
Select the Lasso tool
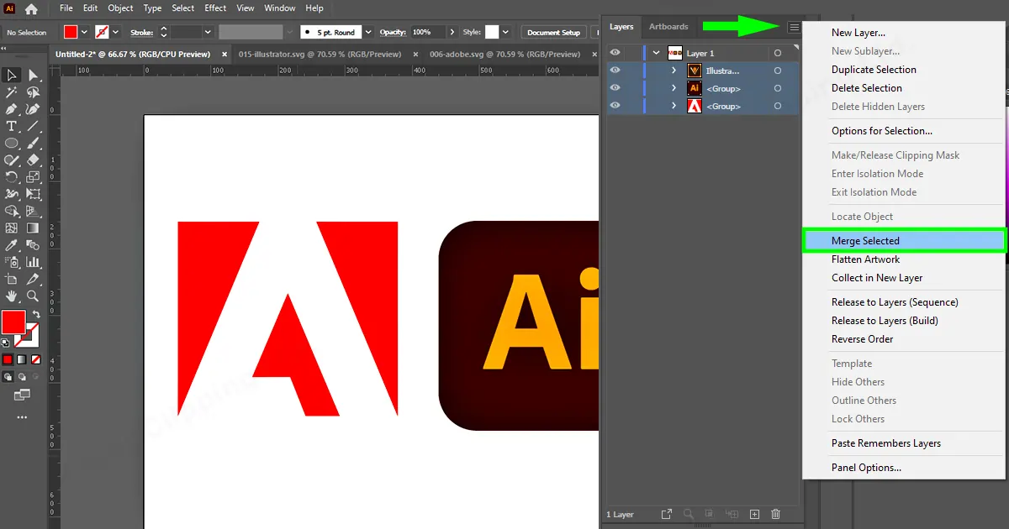coord(33,92)
